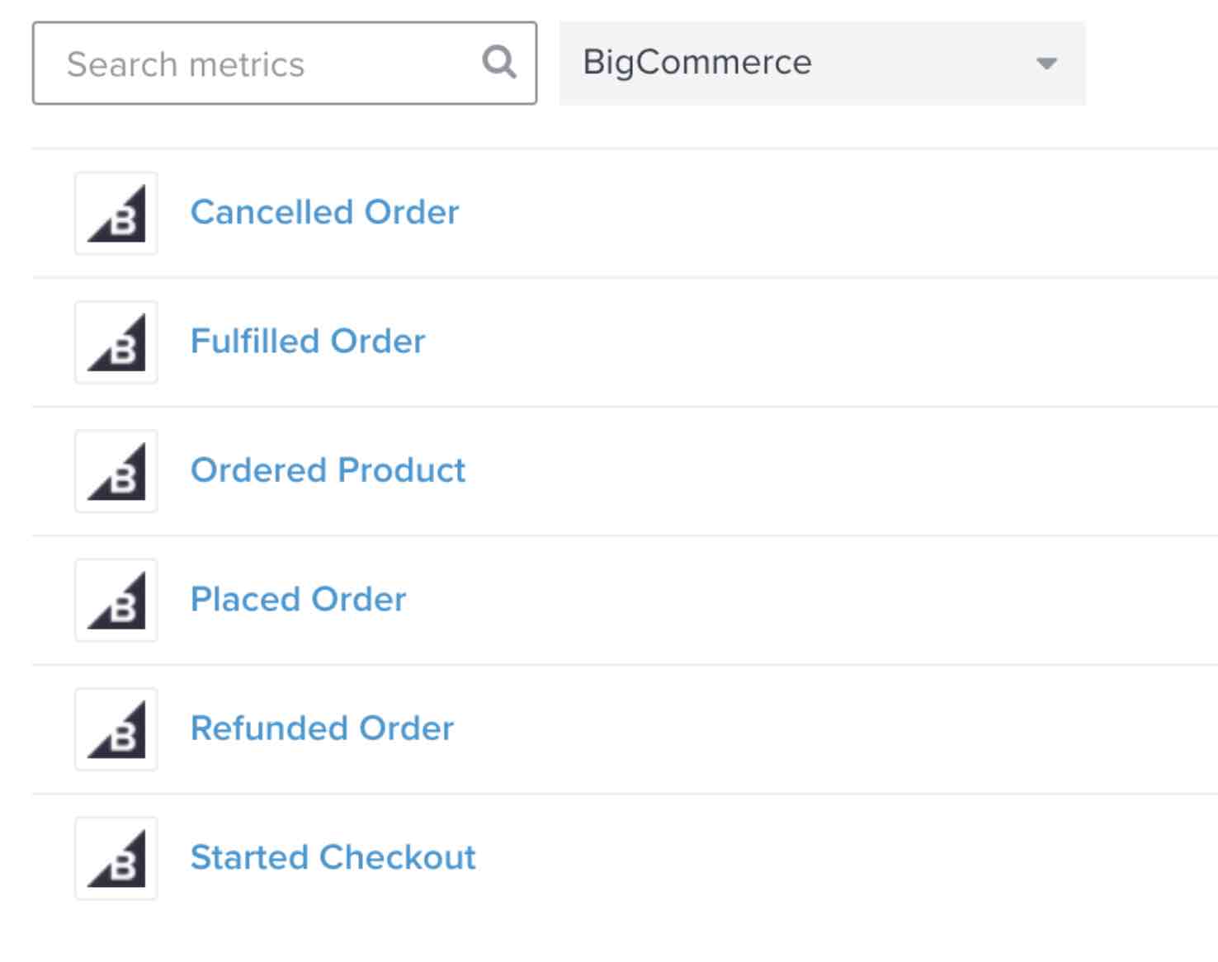This screenshot has width=1218, height=962.
Task: Open the BigCommerce integration dropdown
Action: coord(821,64)
